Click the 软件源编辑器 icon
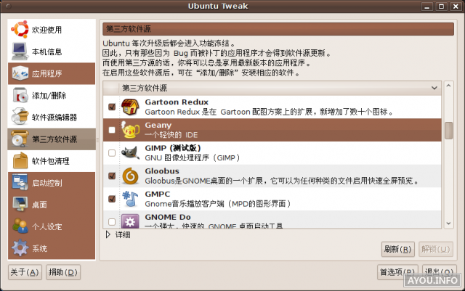The height and width of the screenshot is (291, 465). coord(20,117)
